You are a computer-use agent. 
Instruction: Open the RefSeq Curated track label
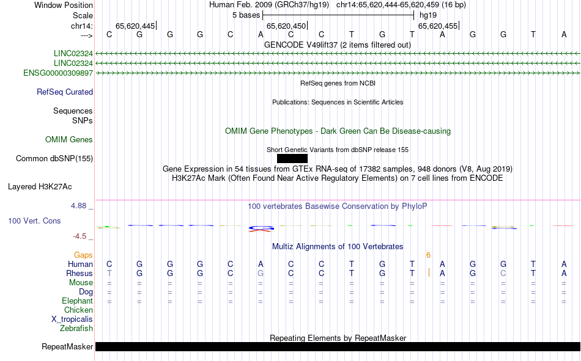[x=64, y=92]
